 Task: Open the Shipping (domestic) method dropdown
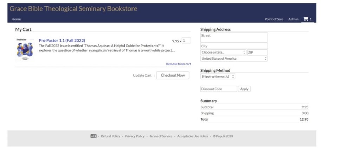tap(218, 77)
